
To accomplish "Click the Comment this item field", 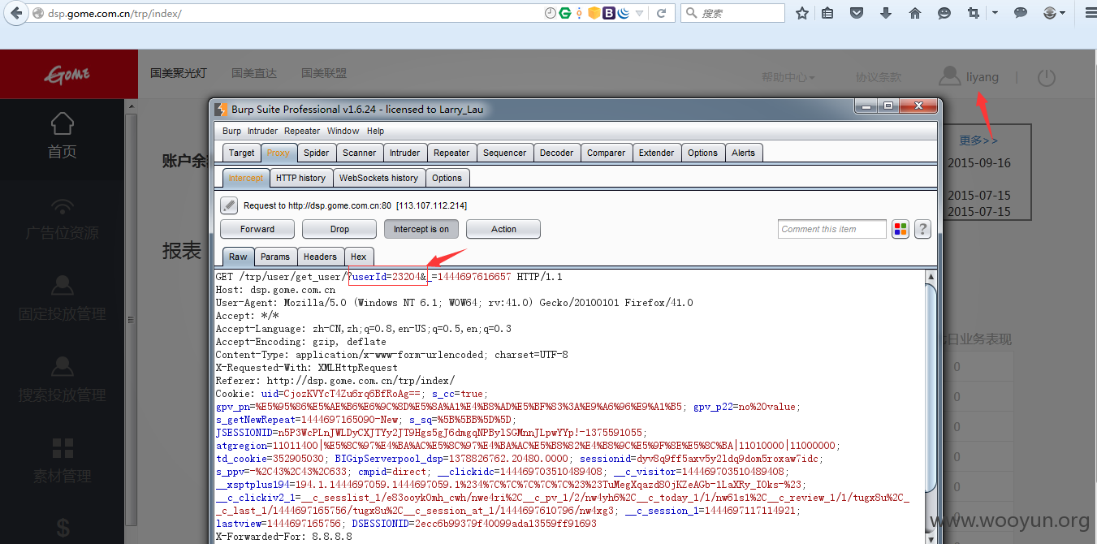I will (x=832, y=229).
